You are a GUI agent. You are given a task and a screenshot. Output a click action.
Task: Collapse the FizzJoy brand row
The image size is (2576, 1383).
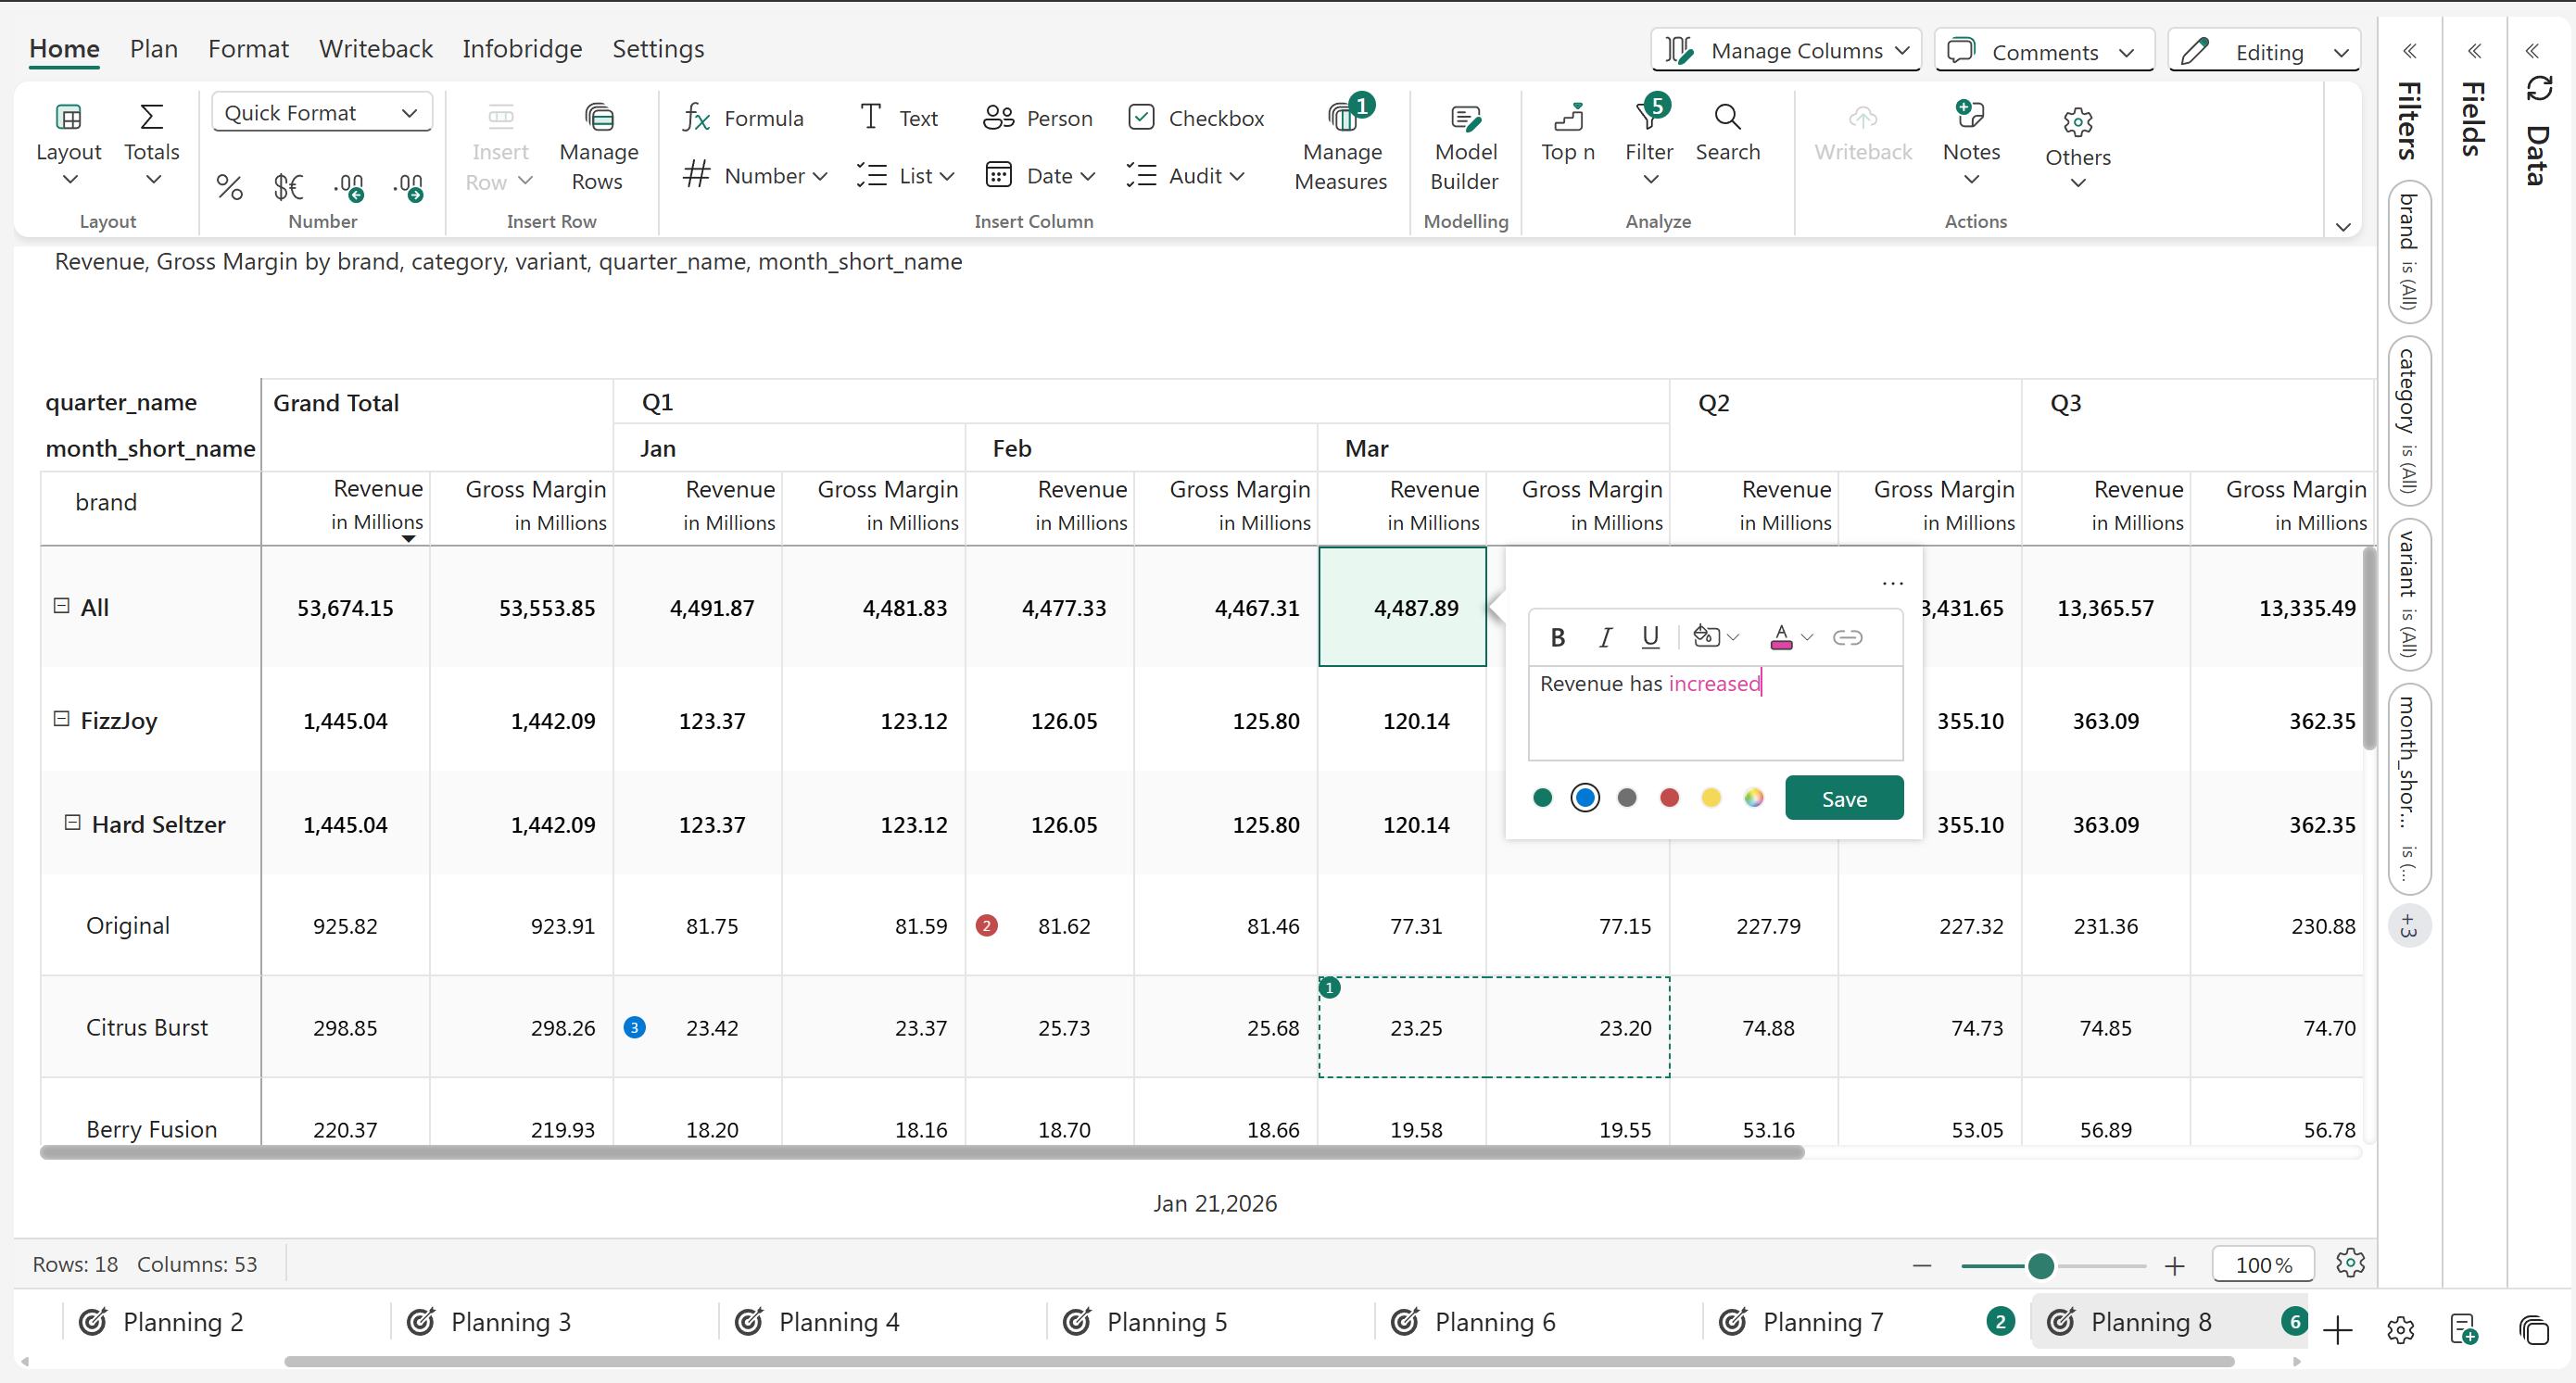point(61,719)
